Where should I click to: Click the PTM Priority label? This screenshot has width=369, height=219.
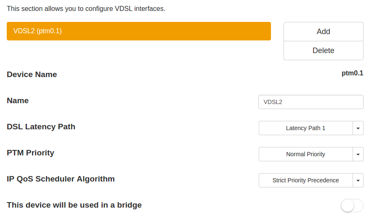pos(31,153)
